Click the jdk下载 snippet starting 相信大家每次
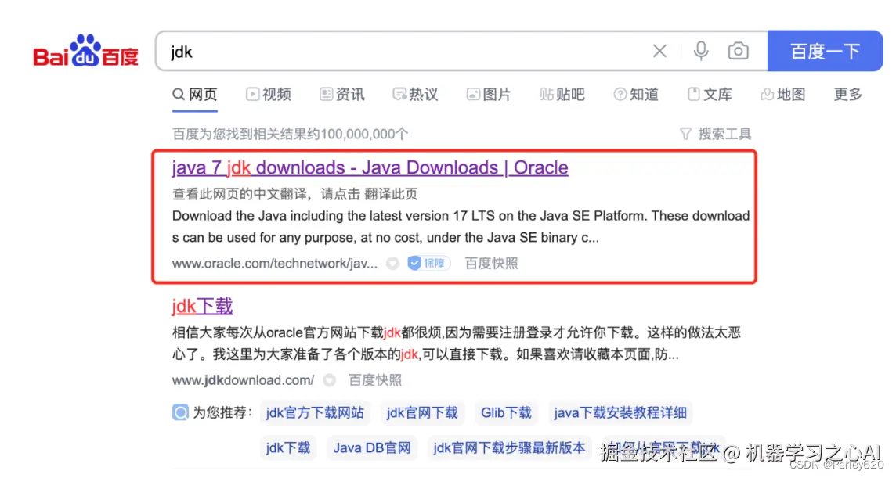 [457, 343]
